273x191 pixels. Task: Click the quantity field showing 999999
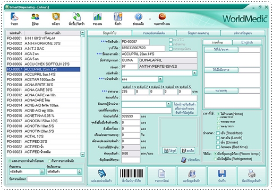point(131,116)
